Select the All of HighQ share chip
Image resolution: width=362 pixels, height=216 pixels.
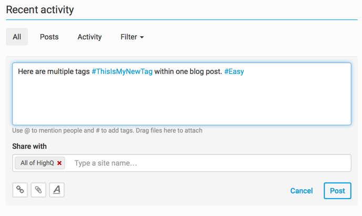coord(37,163)
